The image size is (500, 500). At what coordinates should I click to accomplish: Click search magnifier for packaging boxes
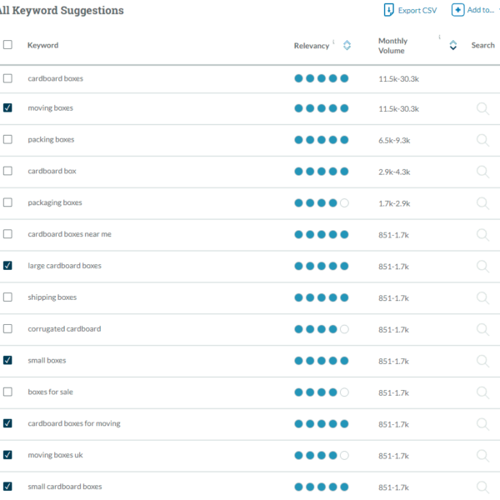[x=482, y=203]
